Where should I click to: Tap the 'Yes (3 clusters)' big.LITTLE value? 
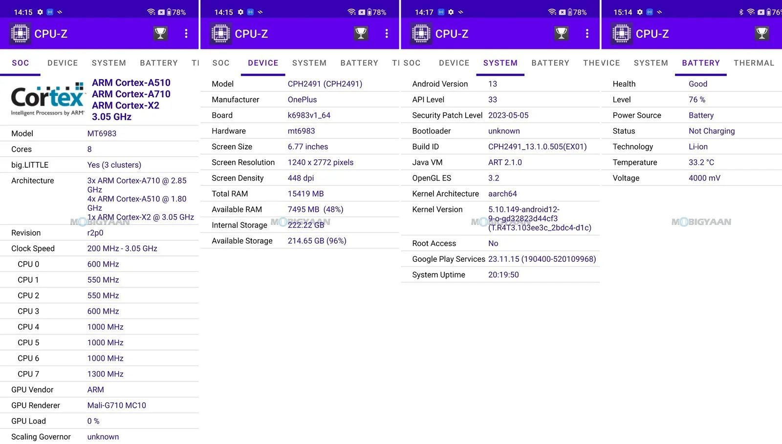coord(114,165)
